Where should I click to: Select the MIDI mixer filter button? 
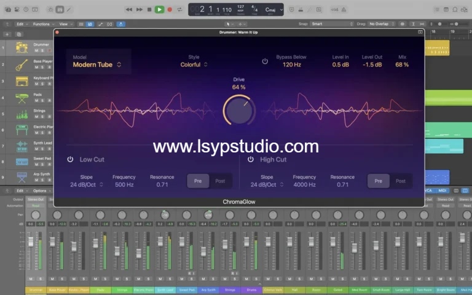(x=442, y=191)
